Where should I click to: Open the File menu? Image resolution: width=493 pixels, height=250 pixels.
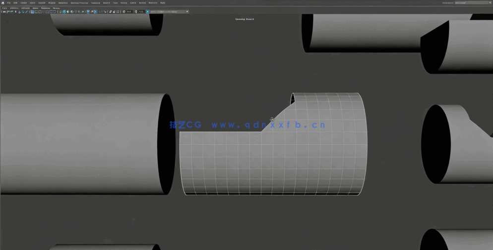8,3
